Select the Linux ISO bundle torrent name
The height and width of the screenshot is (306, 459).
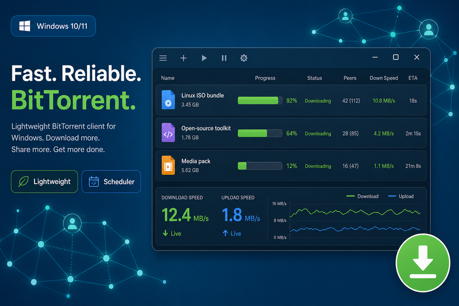coord(203,96)
